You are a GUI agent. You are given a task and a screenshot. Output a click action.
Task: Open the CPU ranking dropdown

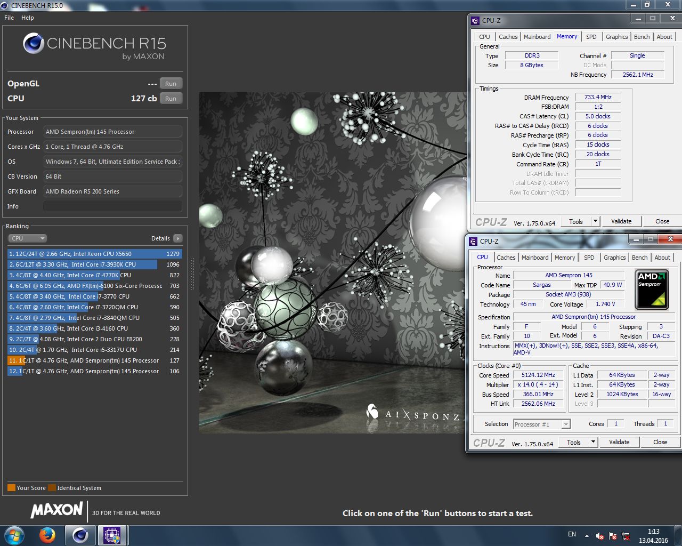click(x=27, y=238)
